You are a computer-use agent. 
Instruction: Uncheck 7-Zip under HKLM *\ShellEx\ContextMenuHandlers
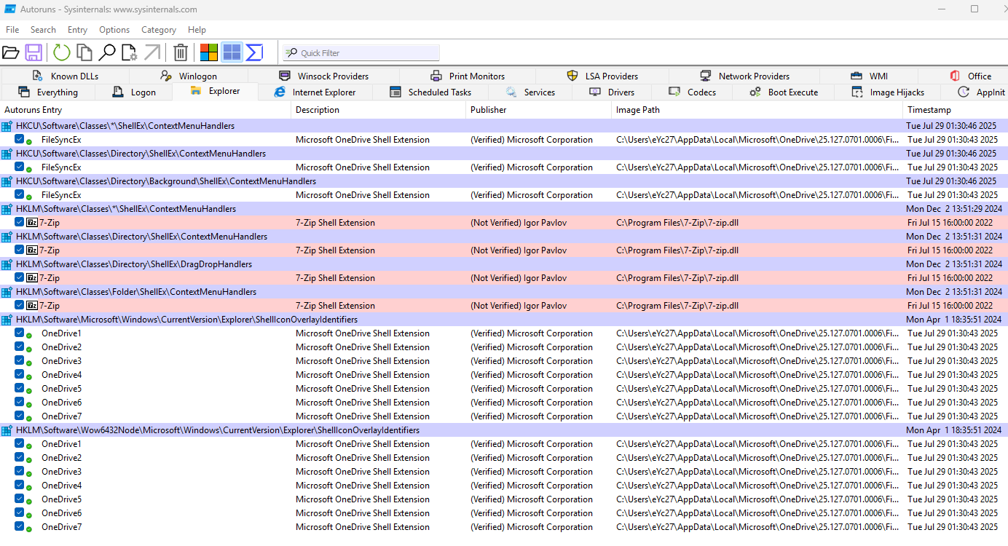click(19, 222)
